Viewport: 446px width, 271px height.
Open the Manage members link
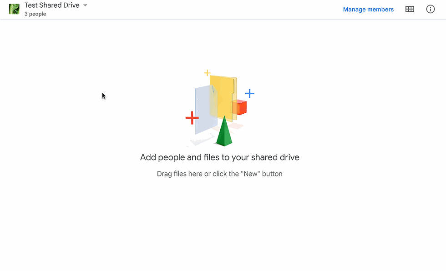(368, 10)
